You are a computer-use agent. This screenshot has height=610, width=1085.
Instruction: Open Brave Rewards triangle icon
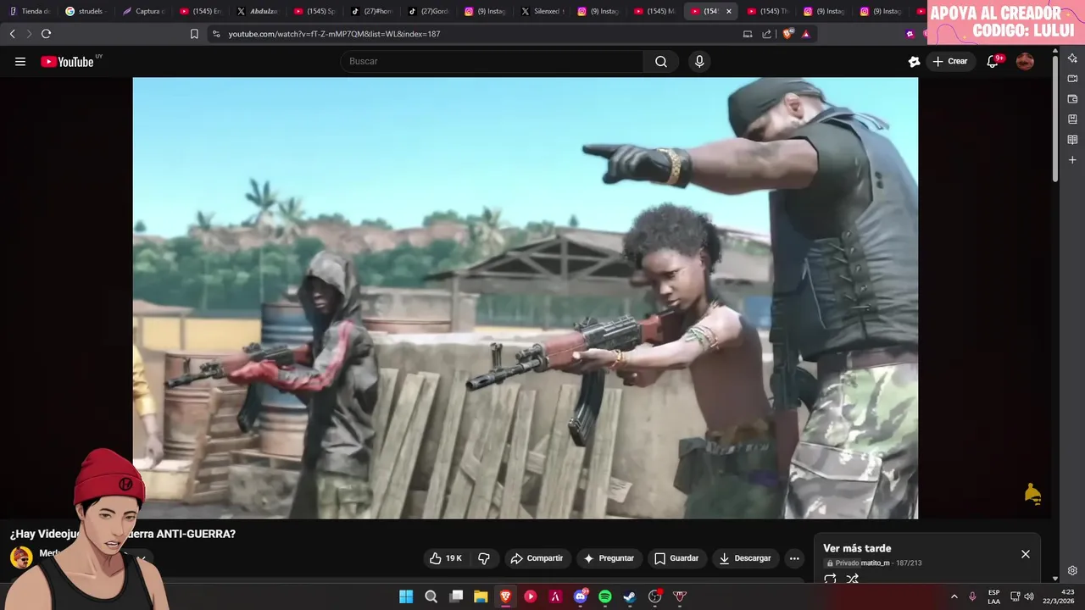pyautogui.click(x=806, y=34)
